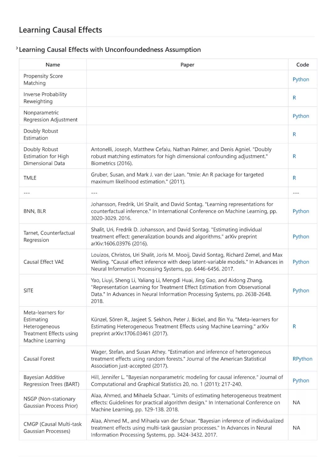Click the Johansson counterfactual inference paper citation
This screenshot has width=333, height=472.
[184, 211]
